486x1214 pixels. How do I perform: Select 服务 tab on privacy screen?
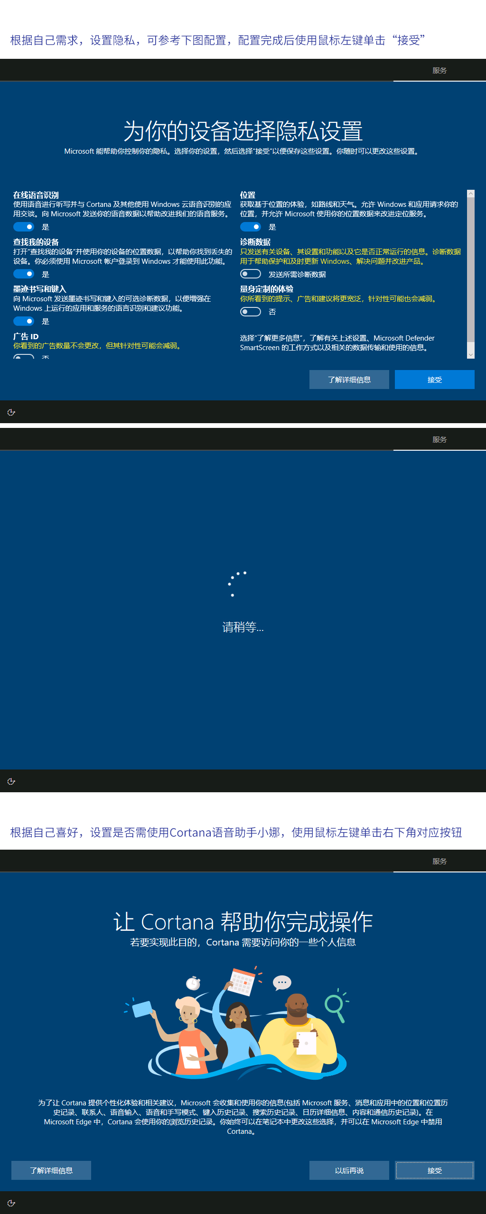point(439,70)
